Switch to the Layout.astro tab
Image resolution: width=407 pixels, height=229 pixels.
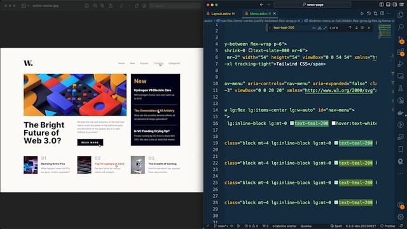(x=221, y=13)
